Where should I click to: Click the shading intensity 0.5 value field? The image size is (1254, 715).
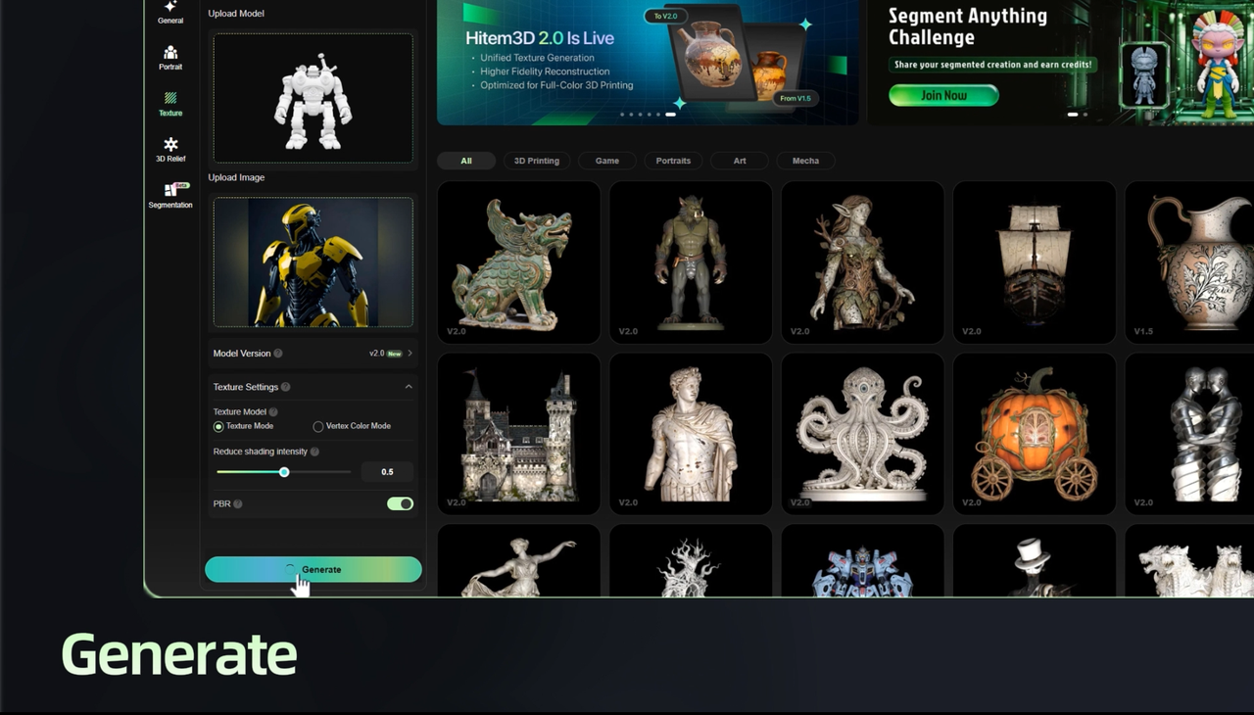pos(387,472)
